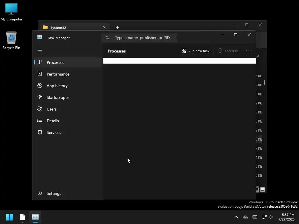Click the Run new task button
299x224 pixels.
coord(195,51)
